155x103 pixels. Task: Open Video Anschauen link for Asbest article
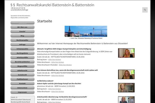click(58, 91)
